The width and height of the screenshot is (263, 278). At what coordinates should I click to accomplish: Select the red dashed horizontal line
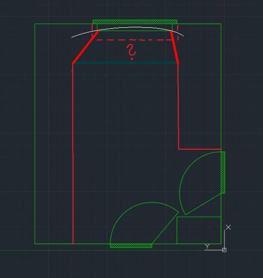tap(135, 40)
